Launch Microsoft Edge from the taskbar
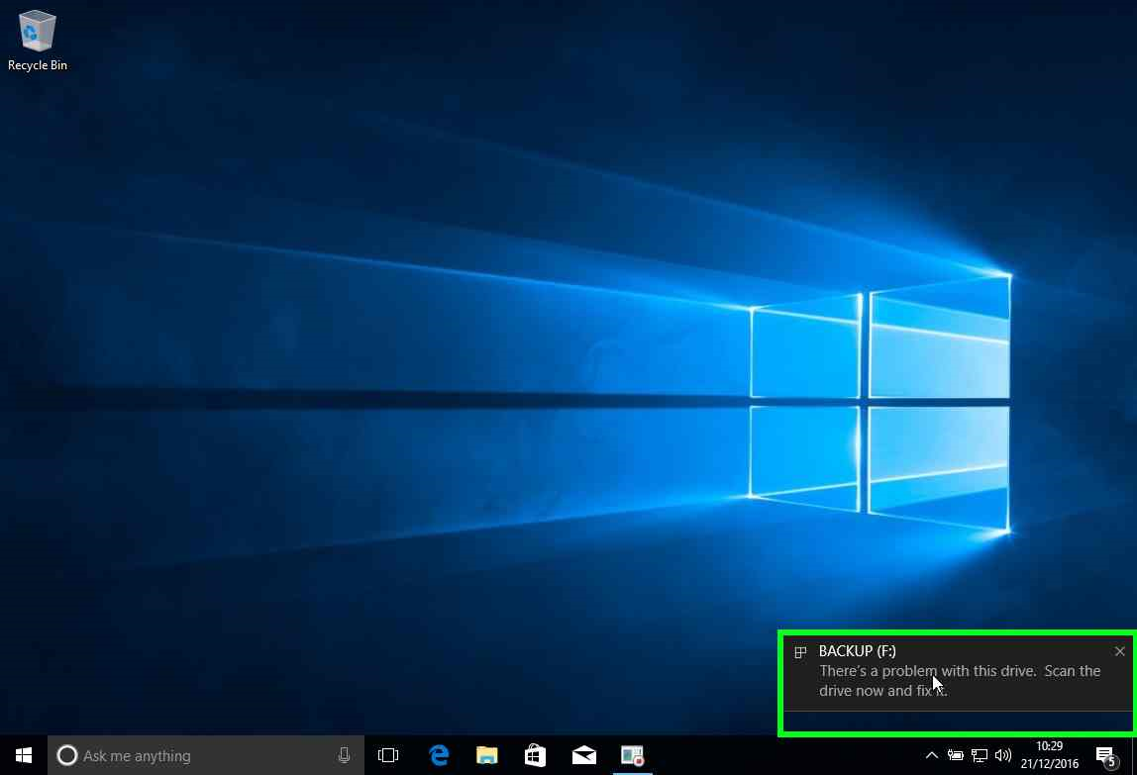Image resolution: width=1137 pixels, height=775 pixels. 438,755
